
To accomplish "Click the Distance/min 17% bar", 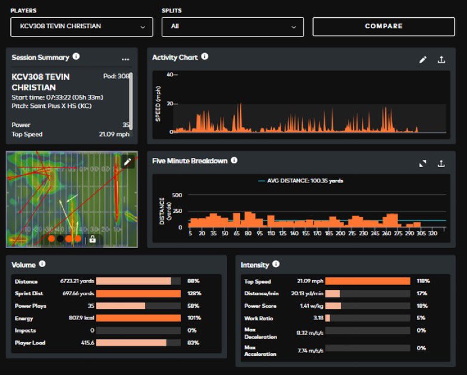I will click(x=368, y=293).
